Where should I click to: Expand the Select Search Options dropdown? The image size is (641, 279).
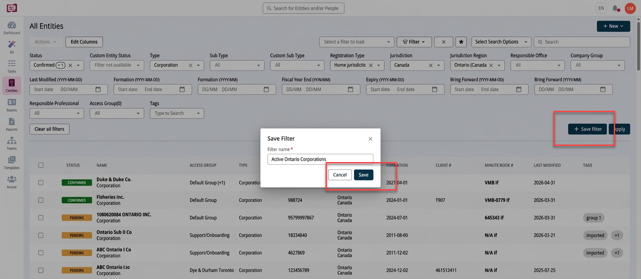coord(501,42)
